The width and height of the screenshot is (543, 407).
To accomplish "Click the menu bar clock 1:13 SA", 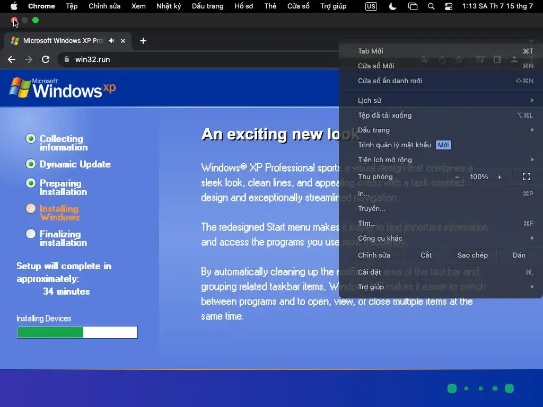I will (497, 6).
